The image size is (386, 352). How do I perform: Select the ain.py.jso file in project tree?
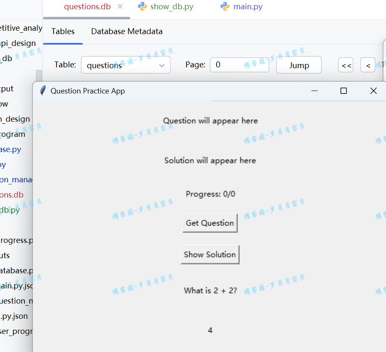point(16,286)
